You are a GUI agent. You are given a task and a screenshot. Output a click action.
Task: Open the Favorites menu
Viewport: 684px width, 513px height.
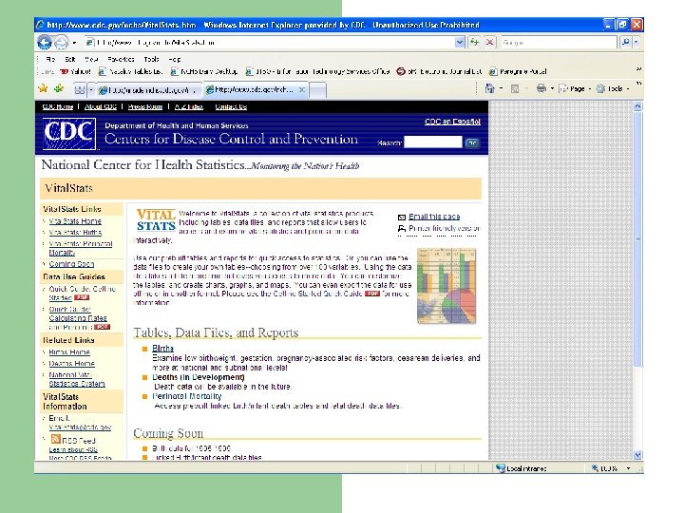coord(121,59)
